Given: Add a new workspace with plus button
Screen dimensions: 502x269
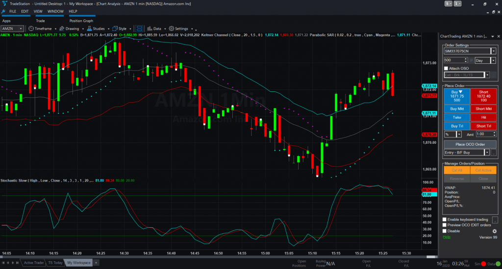Looking at the screenshot, I should (x=96, y=263).
